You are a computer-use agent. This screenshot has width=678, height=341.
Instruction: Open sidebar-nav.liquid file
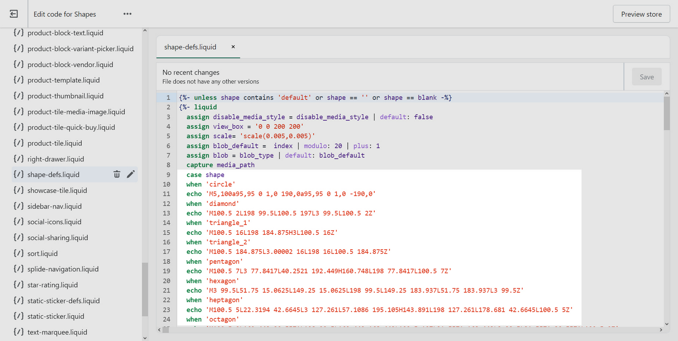(x=55, y=206)
